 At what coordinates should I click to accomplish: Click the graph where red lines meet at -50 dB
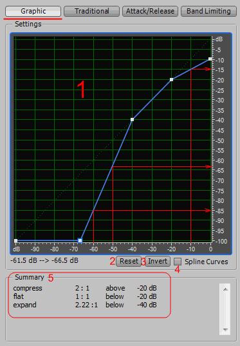pyautogui.click(x=113, y=167)
